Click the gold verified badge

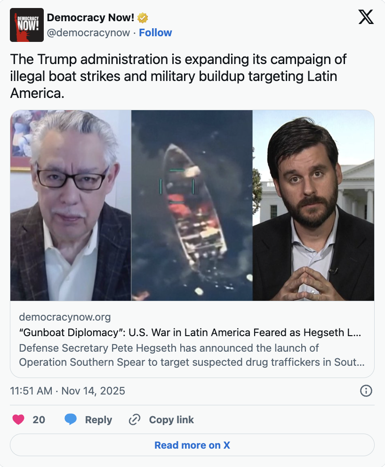click(143, 18)
